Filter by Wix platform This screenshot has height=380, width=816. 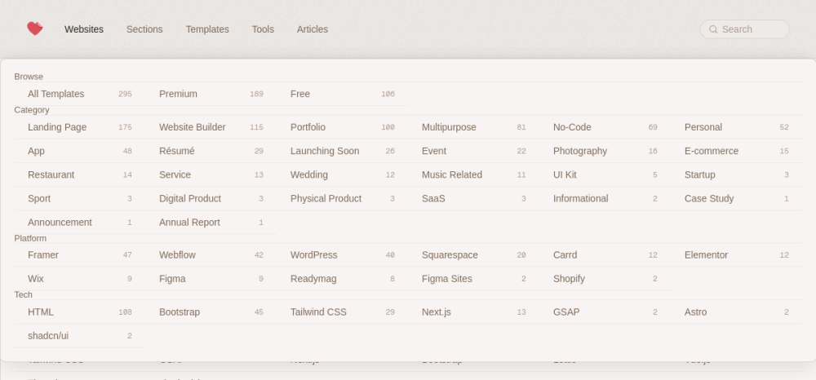coord(80,279)
